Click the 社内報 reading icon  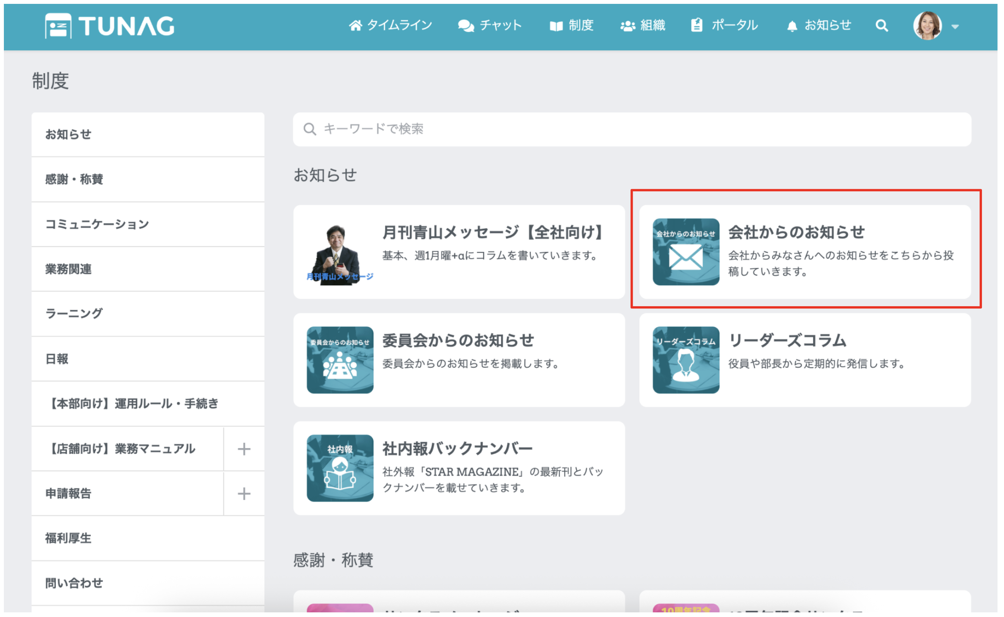340,468
